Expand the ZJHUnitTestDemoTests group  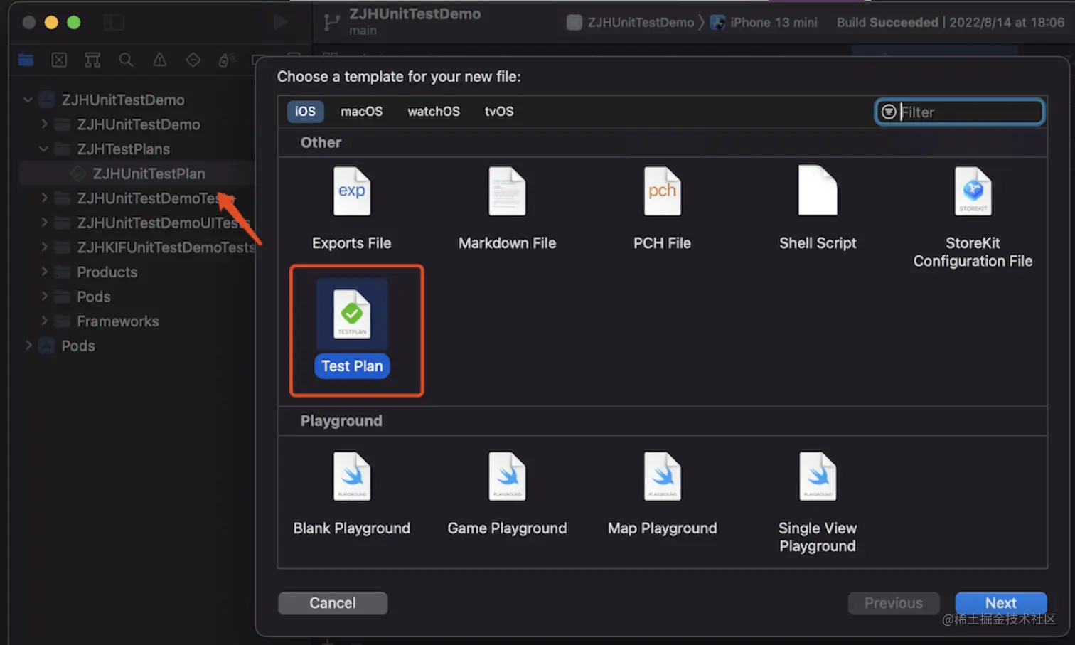(x=44, y=198)
